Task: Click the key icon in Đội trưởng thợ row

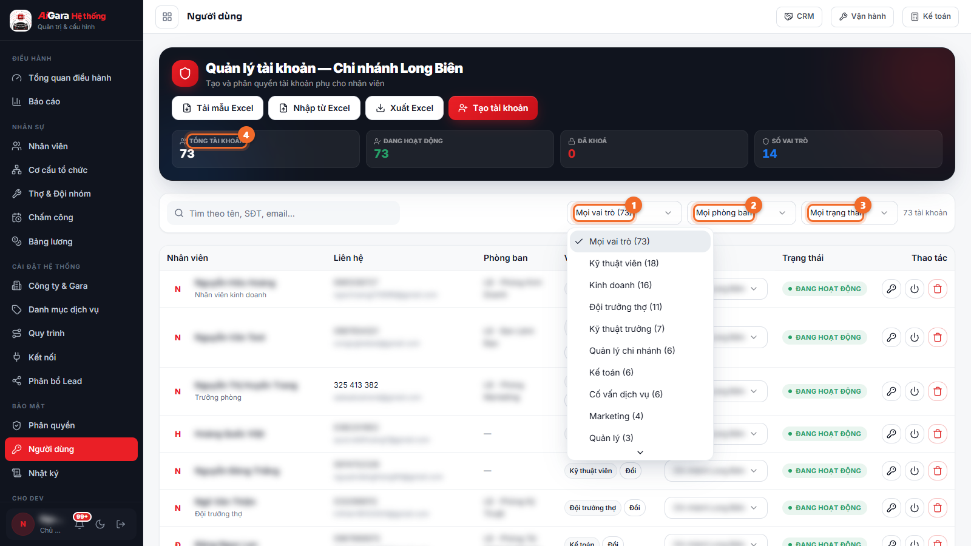Action: point(891,508)
